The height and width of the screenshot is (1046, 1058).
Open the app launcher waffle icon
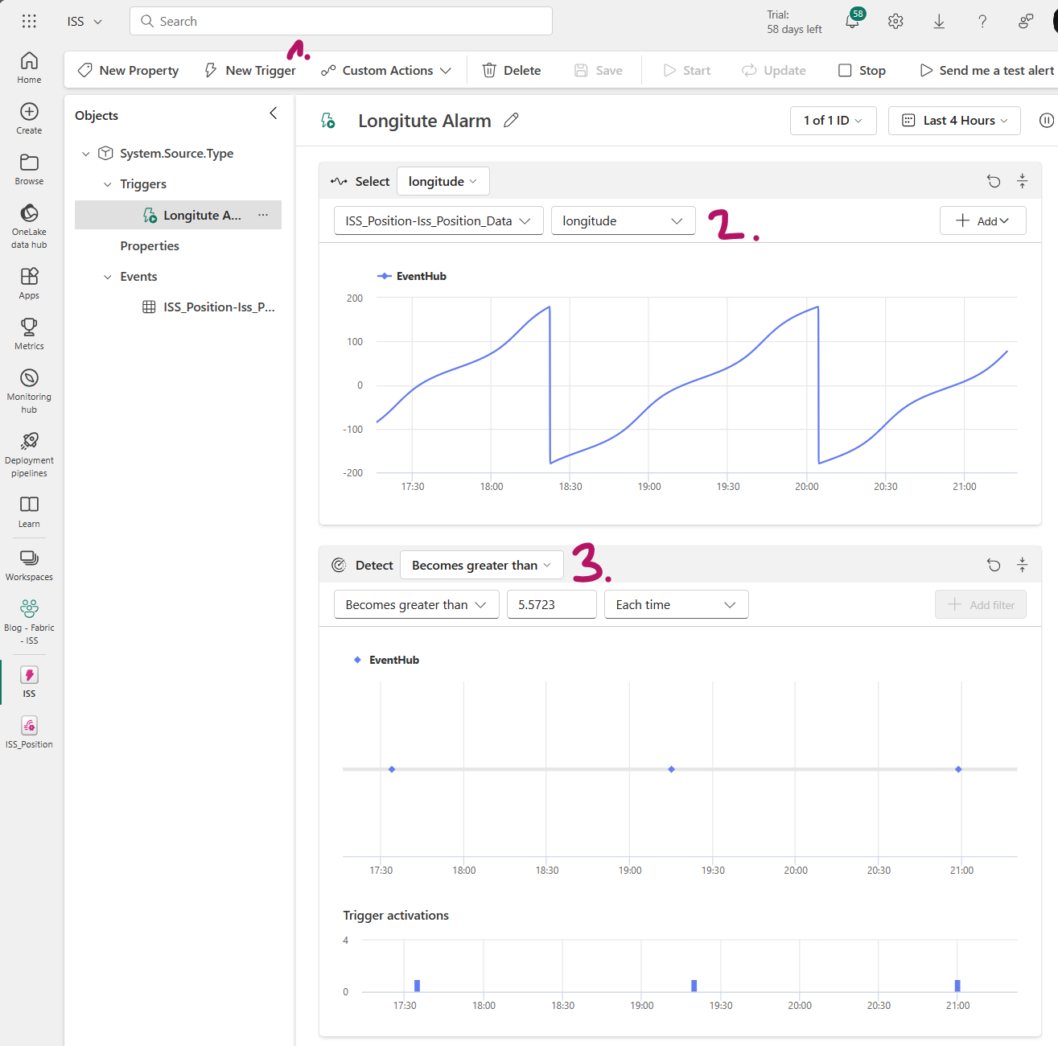coord(29,21)
